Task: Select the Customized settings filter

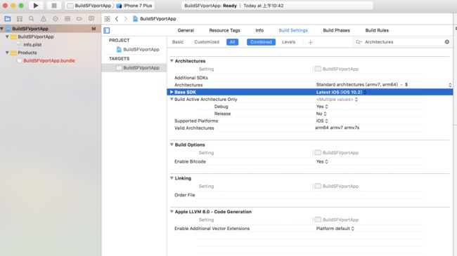Action: coord(207,42)
